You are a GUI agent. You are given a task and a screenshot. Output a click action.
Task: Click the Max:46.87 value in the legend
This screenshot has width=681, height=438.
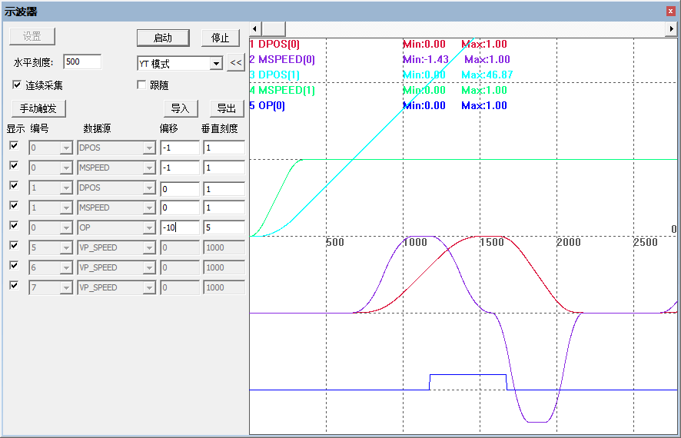click(x=487, y=75)
